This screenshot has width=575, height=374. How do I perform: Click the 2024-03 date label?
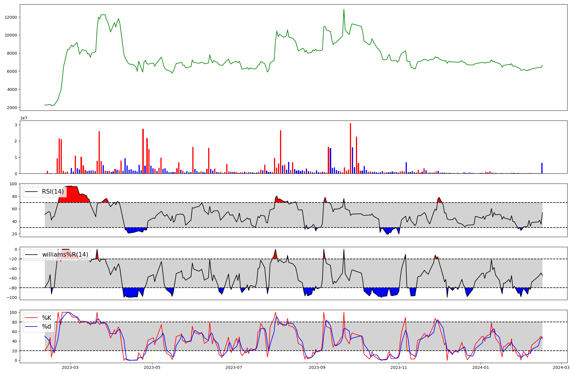(x=561, y=367)
